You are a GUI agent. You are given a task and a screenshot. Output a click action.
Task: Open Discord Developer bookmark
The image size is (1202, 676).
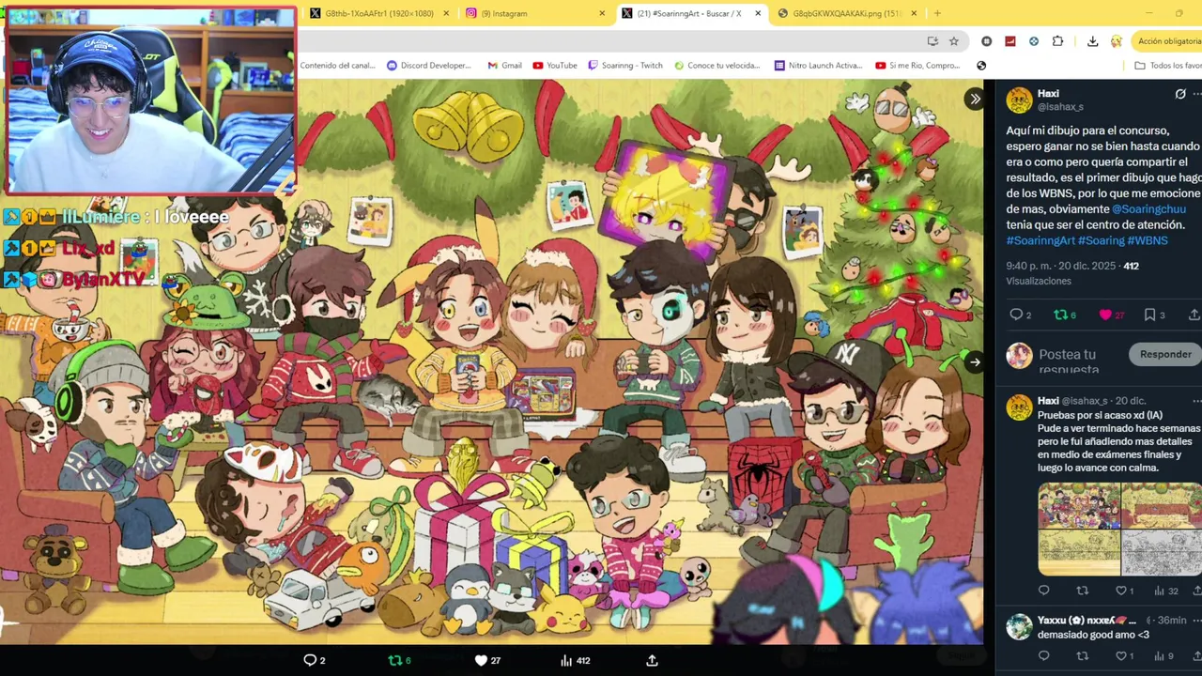(x=428, y=66)
